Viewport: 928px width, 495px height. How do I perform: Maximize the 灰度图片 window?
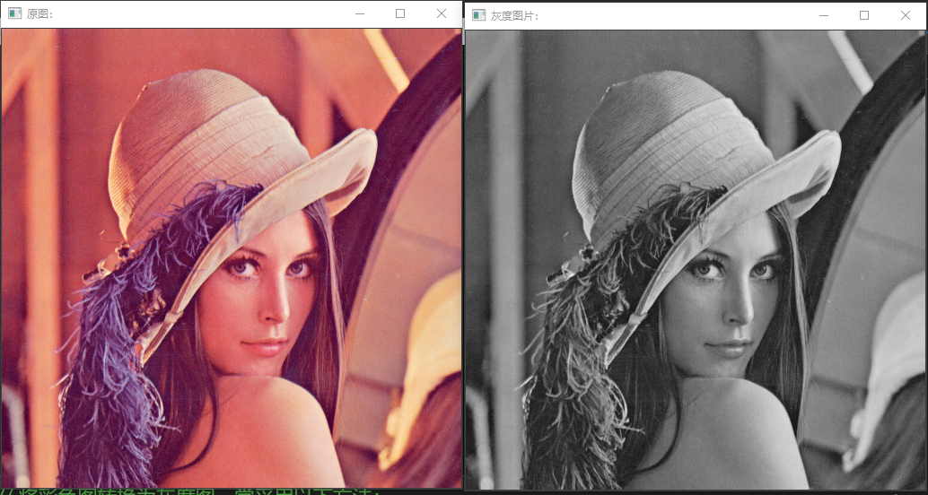tap(864, 15)
